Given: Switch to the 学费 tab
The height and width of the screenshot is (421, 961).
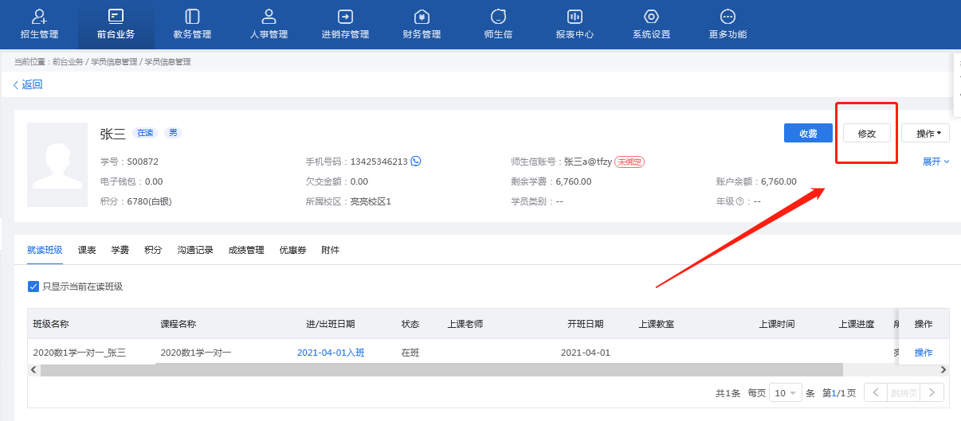Looking at the screenshot, I should coord(120,250).
